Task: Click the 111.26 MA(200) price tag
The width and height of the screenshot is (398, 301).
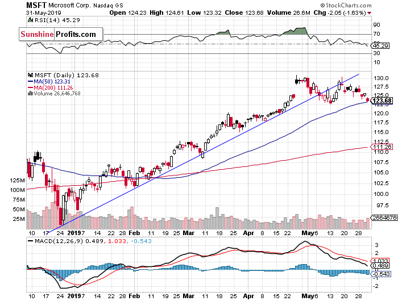Action: [x=382, y=147]
